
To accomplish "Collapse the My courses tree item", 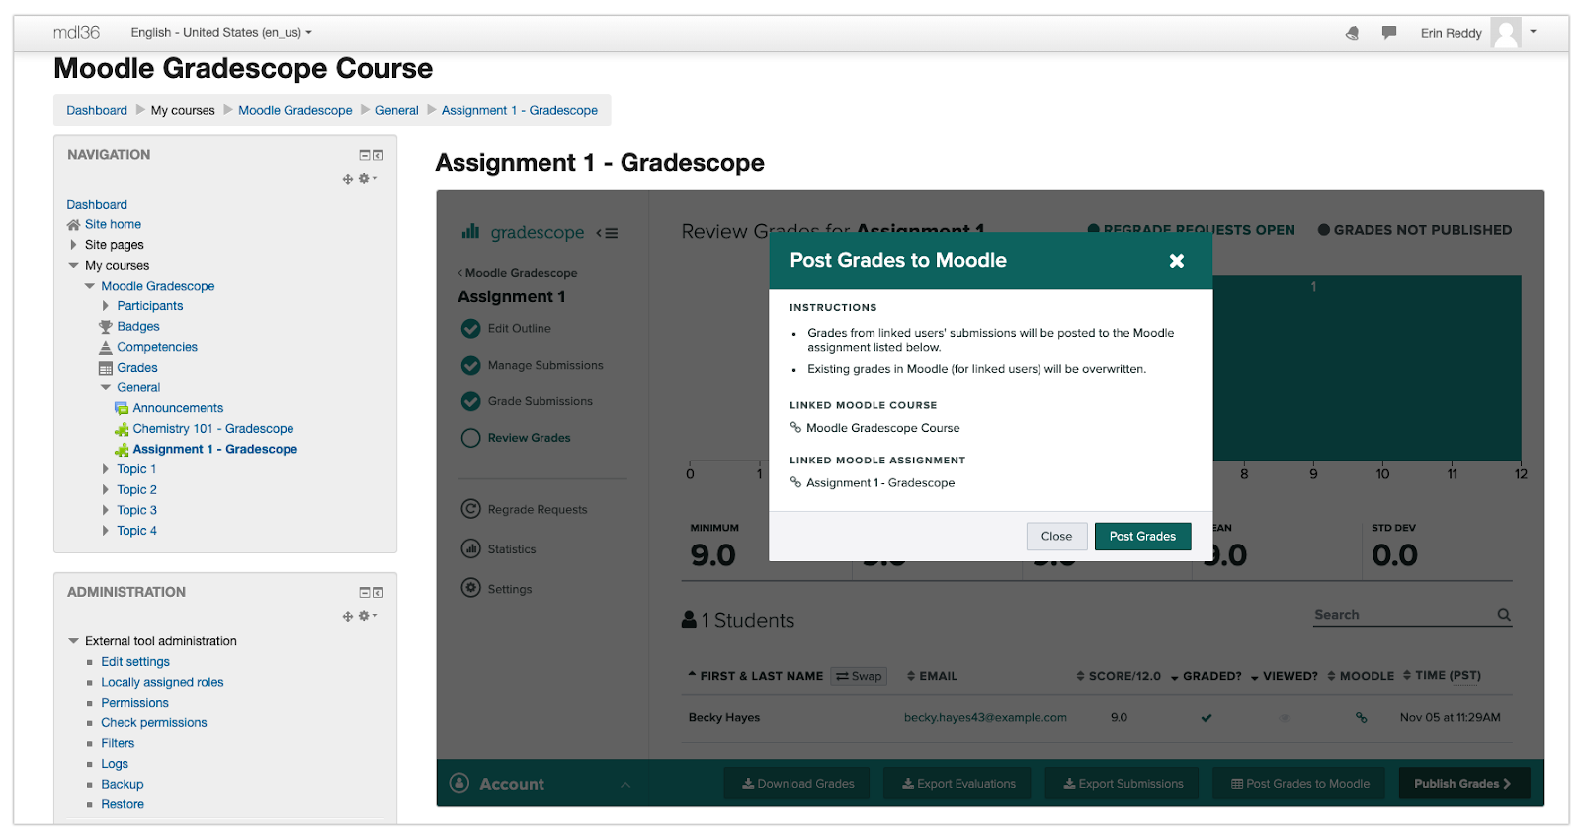I will tap(73, 266).
